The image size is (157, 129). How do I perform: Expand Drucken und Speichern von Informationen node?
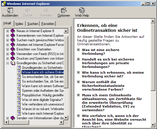(7, 58)
